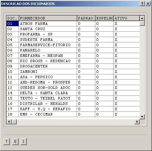Close the Descricao dos Dicionarios dialog

point(148,4)
